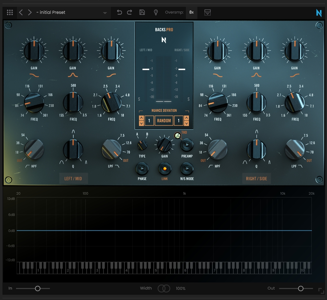Decrease right Nuance Deviation with the down arrow
This screenshot has width=327, height=300.
click(186, 123)
